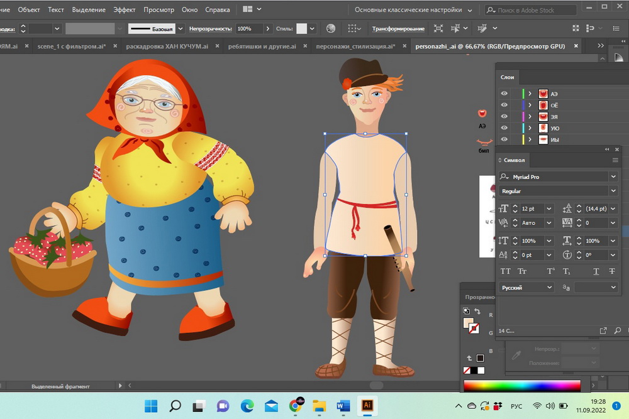Open the Русский language dropdown
Viewport: 629px width, 419px height.
coord(549,287)
